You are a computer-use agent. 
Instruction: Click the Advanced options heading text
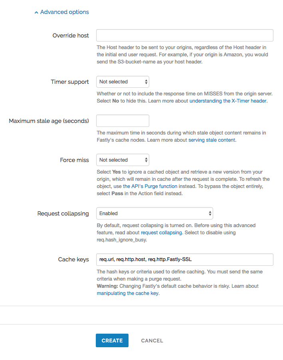point(65,12)
